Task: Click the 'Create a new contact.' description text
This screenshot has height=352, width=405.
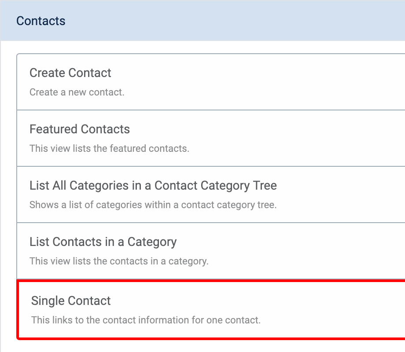Action: tap(77, 92)
